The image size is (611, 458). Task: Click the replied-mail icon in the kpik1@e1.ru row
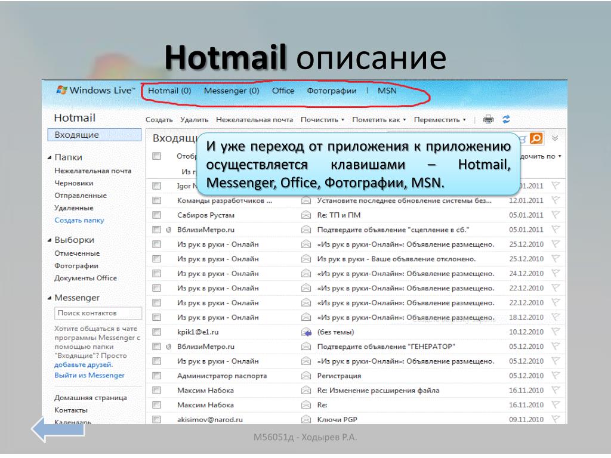pyautogui.click(x=307, y=332)
